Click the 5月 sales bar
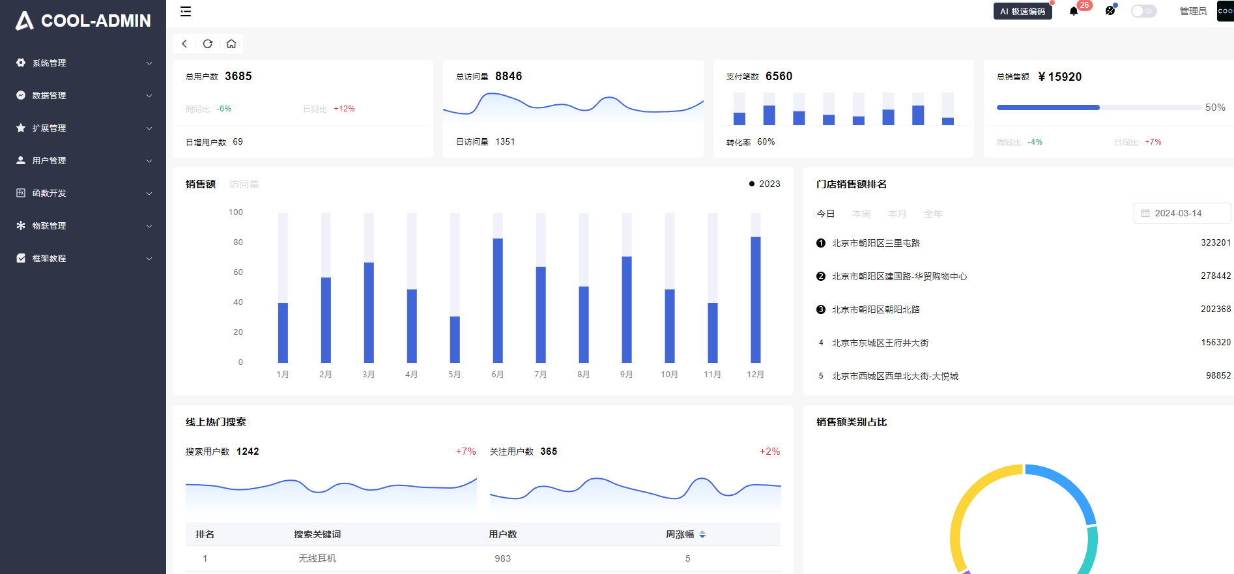Viewport: 1234px width, 574px height. click(455, 339)
